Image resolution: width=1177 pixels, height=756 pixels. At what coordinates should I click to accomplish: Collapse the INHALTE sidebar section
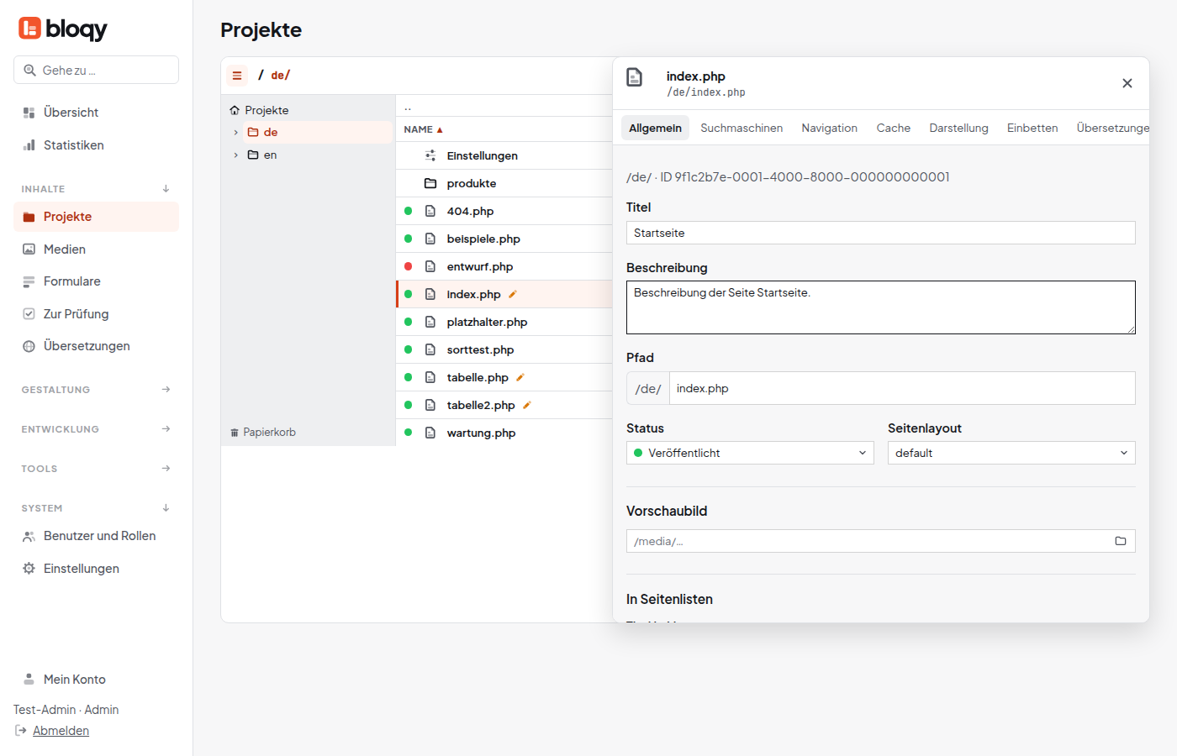pos(166,189)
